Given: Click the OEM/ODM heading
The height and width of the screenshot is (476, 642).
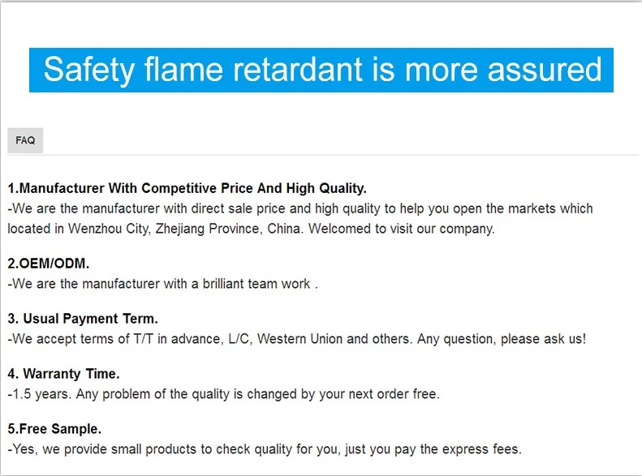Looking at the screenshot, I should (x=49, y=264).
